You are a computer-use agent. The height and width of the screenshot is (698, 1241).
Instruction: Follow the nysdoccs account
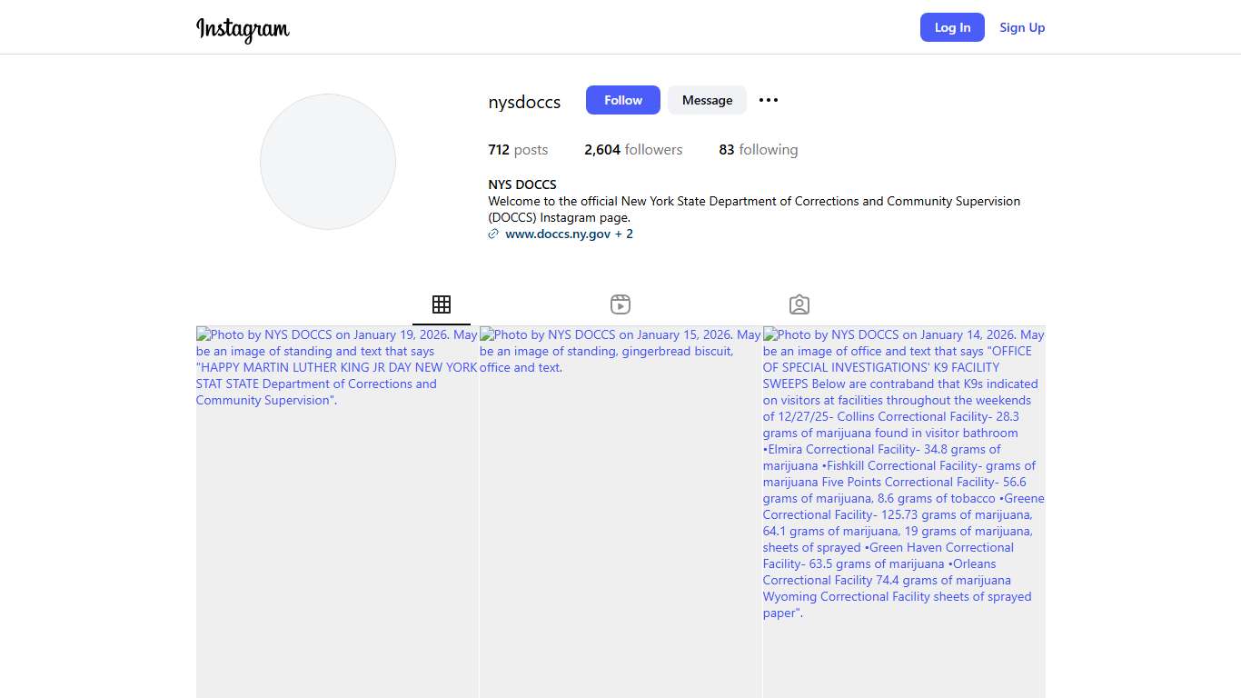click(x=622, y=100)
